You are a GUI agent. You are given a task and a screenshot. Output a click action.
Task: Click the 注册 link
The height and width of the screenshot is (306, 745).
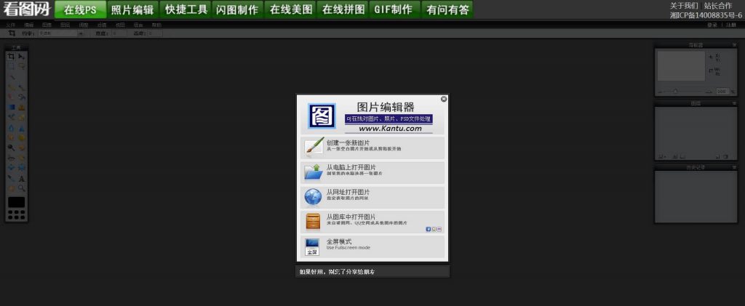pyautogui.click(x=730, y=25)
